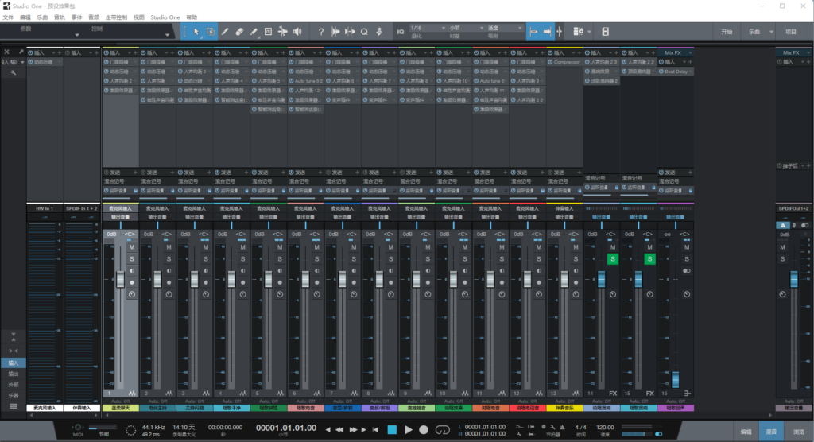Open the 小节 timebase dropdown
This screenshot has width=814, height=442.
[x=465, y=28]
